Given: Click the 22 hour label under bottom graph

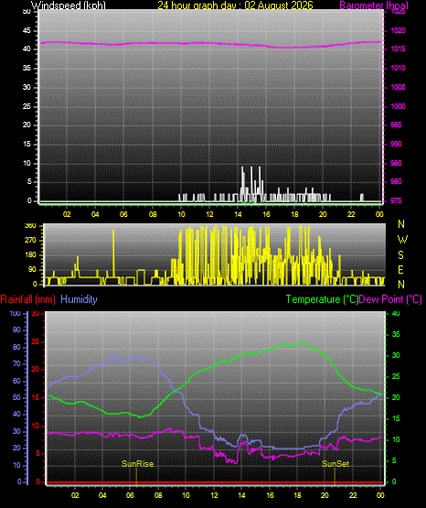Looking at the screenshot, I should coord(353,495).
